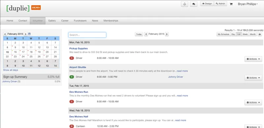This screenshot has height=128, width=264.
Task: Click the Tue, Feb 17, 2015 header
Action: point(166,86)
